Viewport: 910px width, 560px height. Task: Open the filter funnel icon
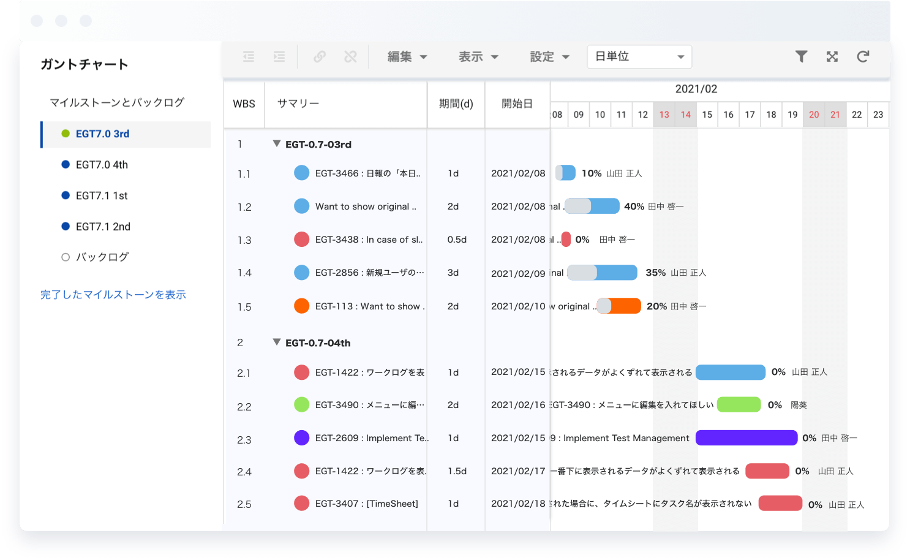(x=801, y=57)
